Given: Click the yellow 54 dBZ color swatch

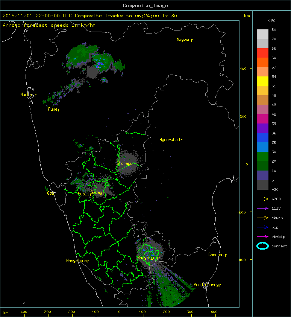Looking at the screenshot, I should click(x=262, y=81).
